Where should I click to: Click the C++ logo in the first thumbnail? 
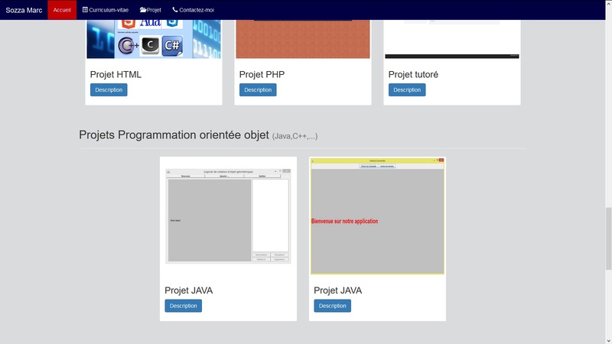[129, 47]
